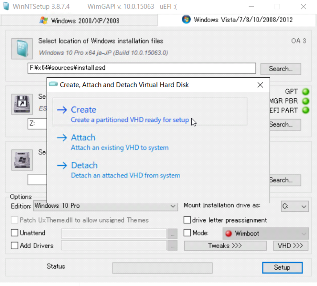Click the Mount Installation drive as label
Image resolution: width=317 pixels, height=286 pixels.
point(222,205)
